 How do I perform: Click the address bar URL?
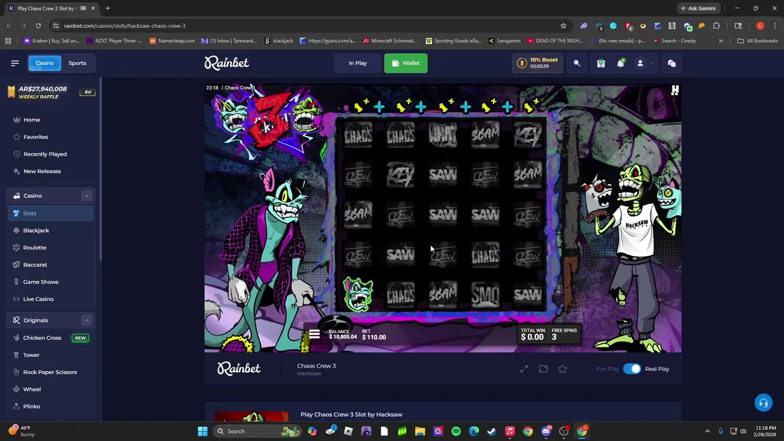click(x=124, y=26)
